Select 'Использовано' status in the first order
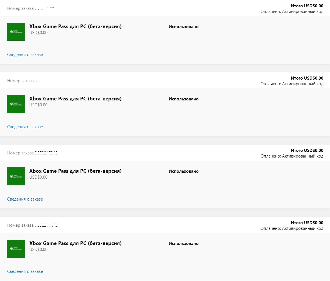This screenshot has height=281, width=330. (184, 27)
